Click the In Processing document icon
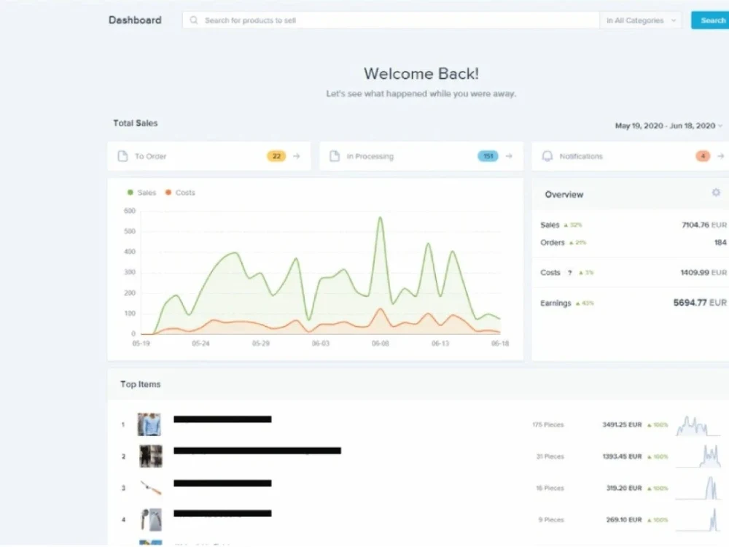Viewport: 729px width, 547px height. coord(335,156)
